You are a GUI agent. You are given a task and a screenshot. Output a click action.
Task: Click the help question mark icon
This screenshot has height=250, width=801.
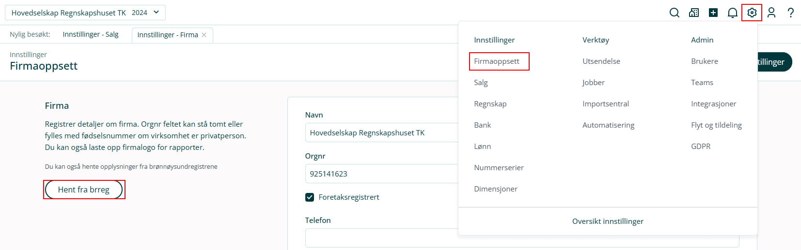click(790, 13)
